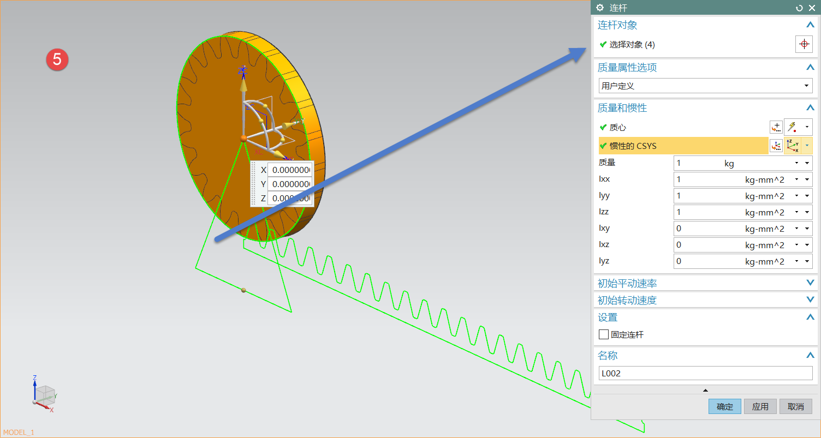Viewport: 821px width, 438px height.
Task: Collapse the 设置 section
Action: tap(810, 317)
